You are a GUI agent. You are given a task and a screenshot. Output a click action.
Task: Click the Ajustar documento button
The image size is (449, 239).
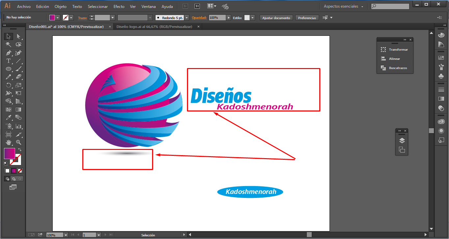pyautogui.click(x=276, y=18)
